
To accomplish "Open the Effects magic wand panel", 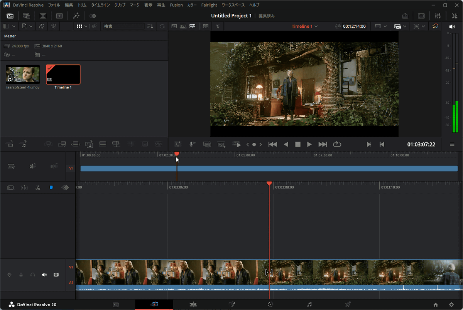I will 76,16.
